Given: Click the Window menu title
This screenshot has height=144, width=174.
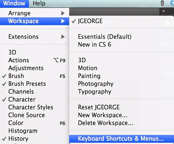Looking at the screenshot, I should point(14,4).
